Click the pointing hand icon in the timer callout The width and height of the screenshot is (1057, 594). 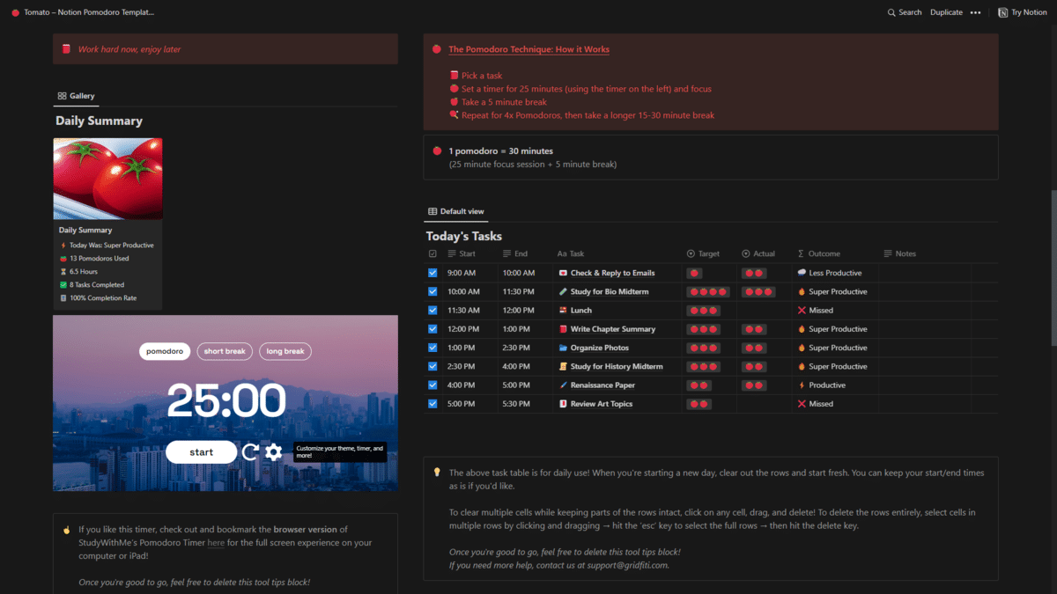pyautogui.click(x=66, y=530)
